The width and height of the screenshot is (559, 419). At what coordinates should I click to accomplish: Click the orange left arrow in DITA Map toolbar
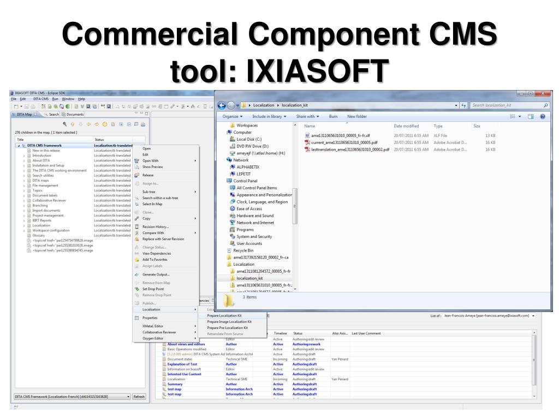coord(88,124)
